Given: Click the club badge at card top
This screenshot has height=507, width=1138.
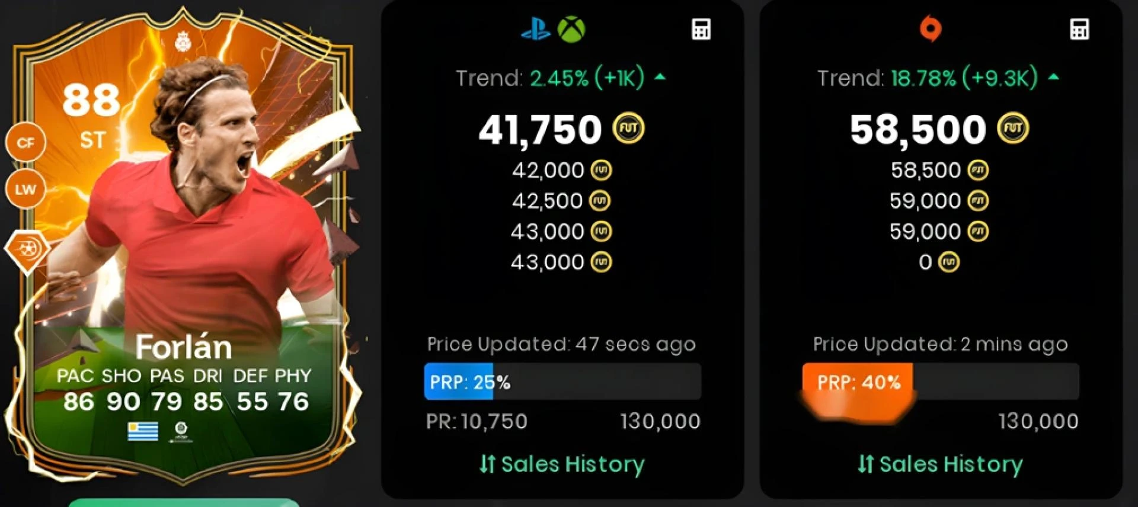Looking at the screenshot, I should 183,42.
